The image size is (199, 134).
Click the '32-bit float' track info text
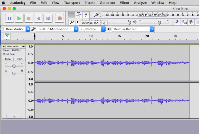click(x=9, y=54)
